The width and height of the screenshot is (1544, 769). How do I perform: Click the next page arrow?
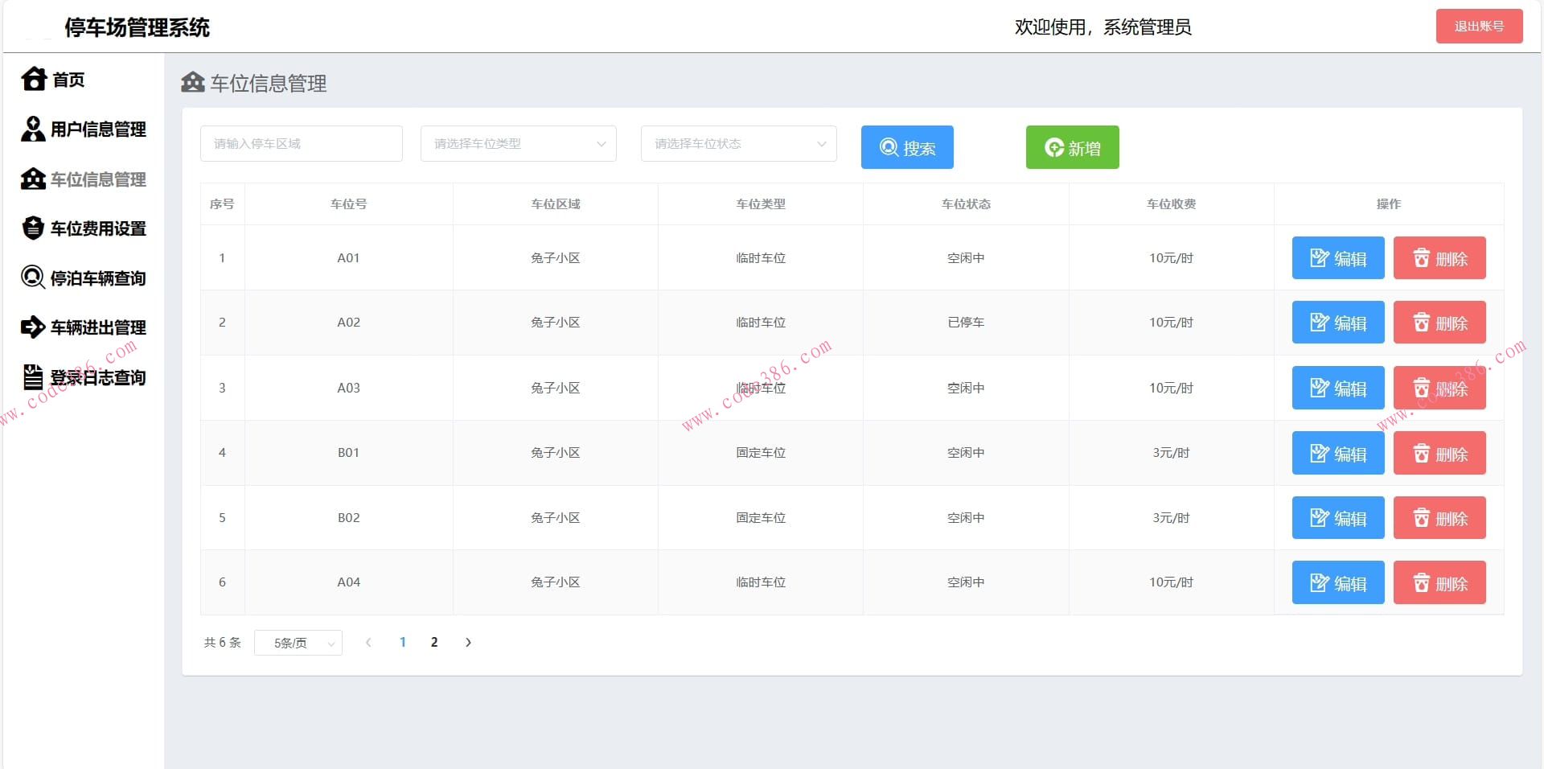pos(468,643)
